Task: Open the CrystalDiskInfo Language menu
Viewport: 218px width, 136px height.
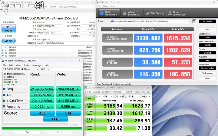Action: coord(67,7)
